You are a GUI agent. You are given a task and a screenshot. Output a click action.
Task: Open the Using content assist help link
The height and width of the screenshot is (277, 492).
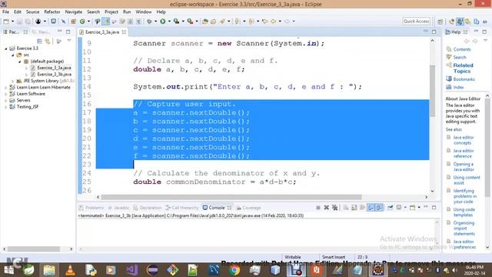tap(467, 180)
